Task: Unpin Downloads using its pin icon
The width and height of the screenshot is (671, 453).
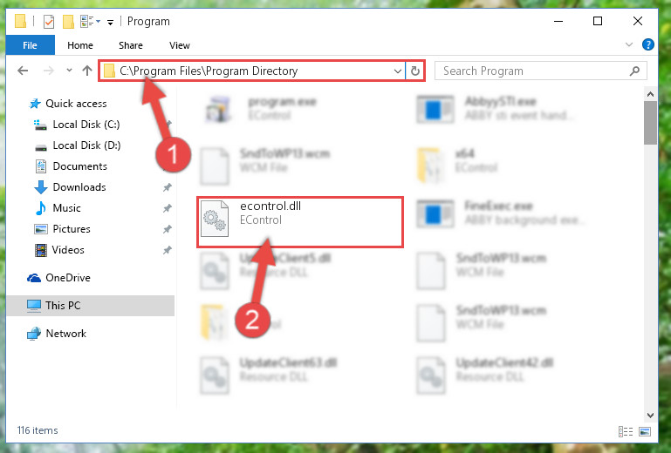Action: pyautogui.click(x=167, y=187)
